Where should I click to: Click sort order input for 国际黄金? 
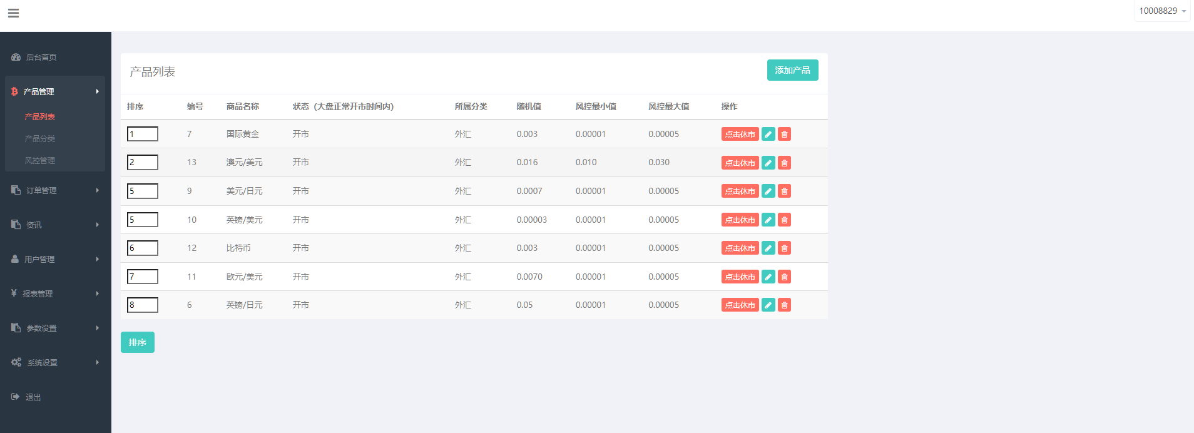click(143, 134)
